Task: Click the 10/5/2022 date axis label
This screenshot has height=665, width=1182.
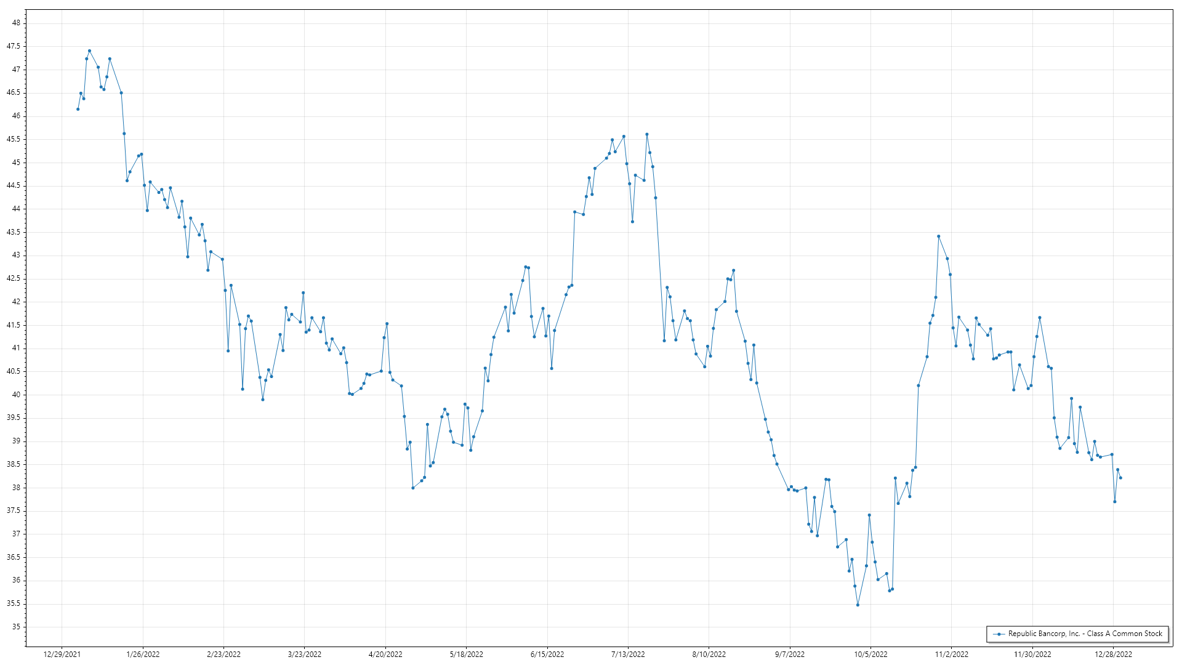Action: 870,654
